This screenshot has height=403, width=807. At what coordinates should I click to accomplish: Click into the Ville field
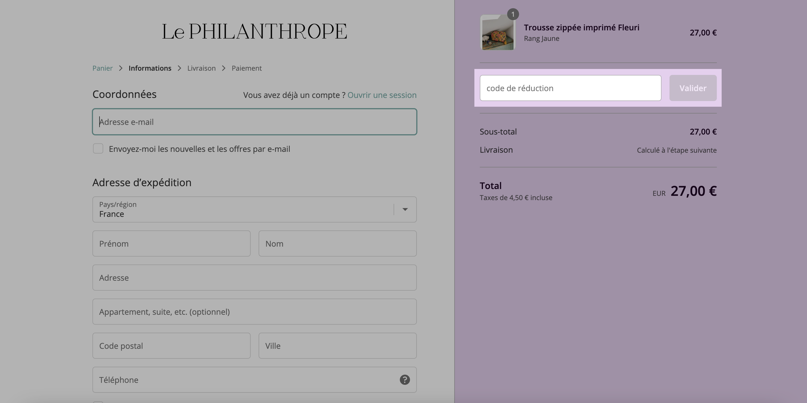click(x=337, y=346)
